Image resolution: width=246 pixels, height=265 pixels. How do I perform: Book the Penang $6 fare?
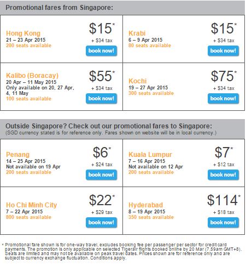coord(101,175)
